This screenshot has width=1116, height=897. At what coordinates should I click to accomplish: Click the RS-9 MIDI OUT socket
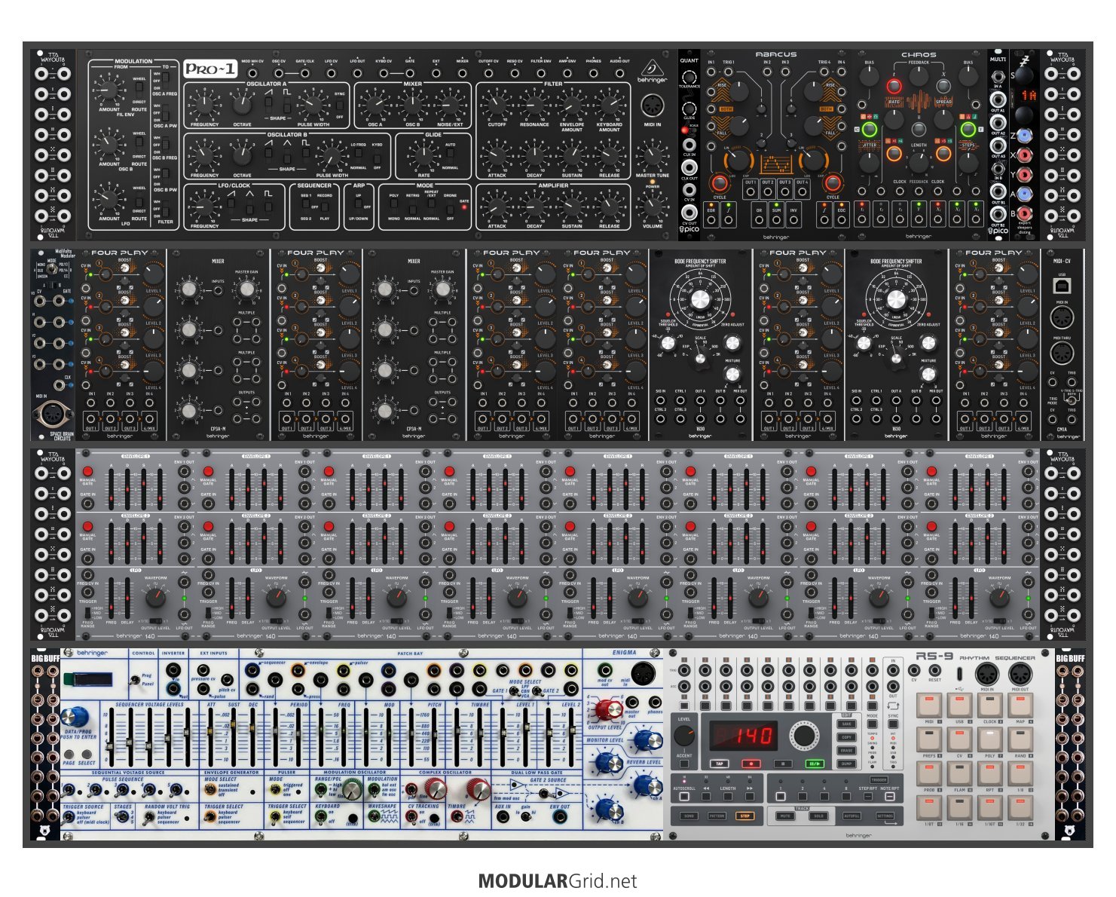[1020, 674]
